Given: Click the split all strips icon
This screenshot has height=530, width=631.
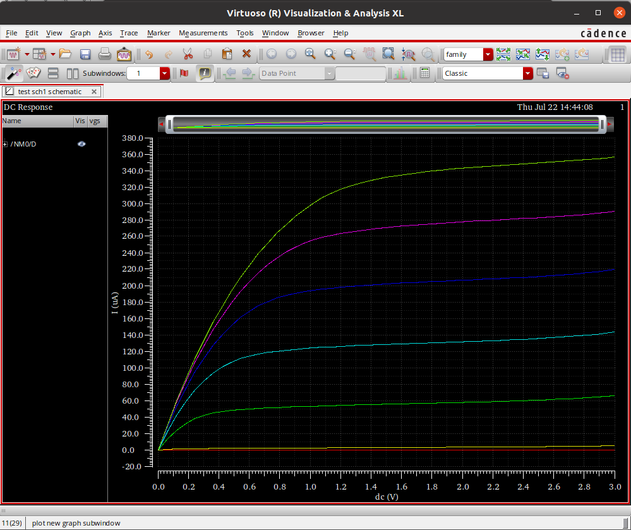Looking at the screenshot, I should click(503, 54).
